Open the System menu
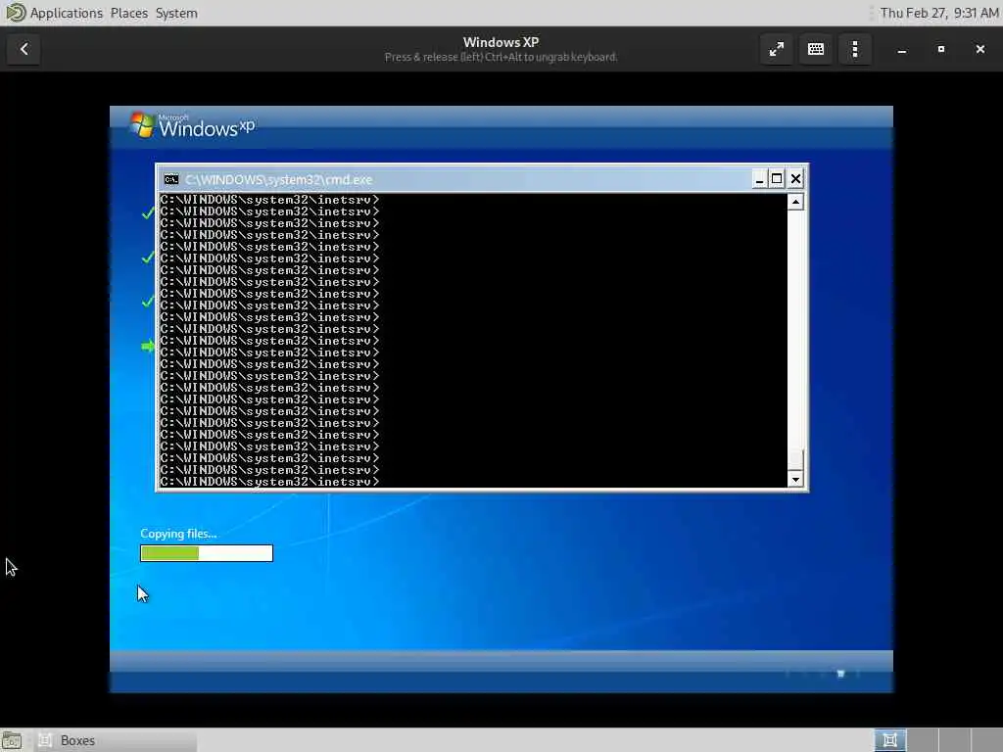Screen dimensions: 1003x752 176,13
